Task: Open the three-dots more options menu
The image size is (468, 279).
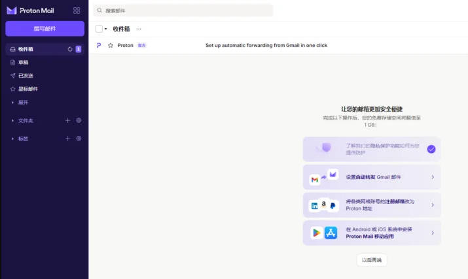Action: (139, 29)
